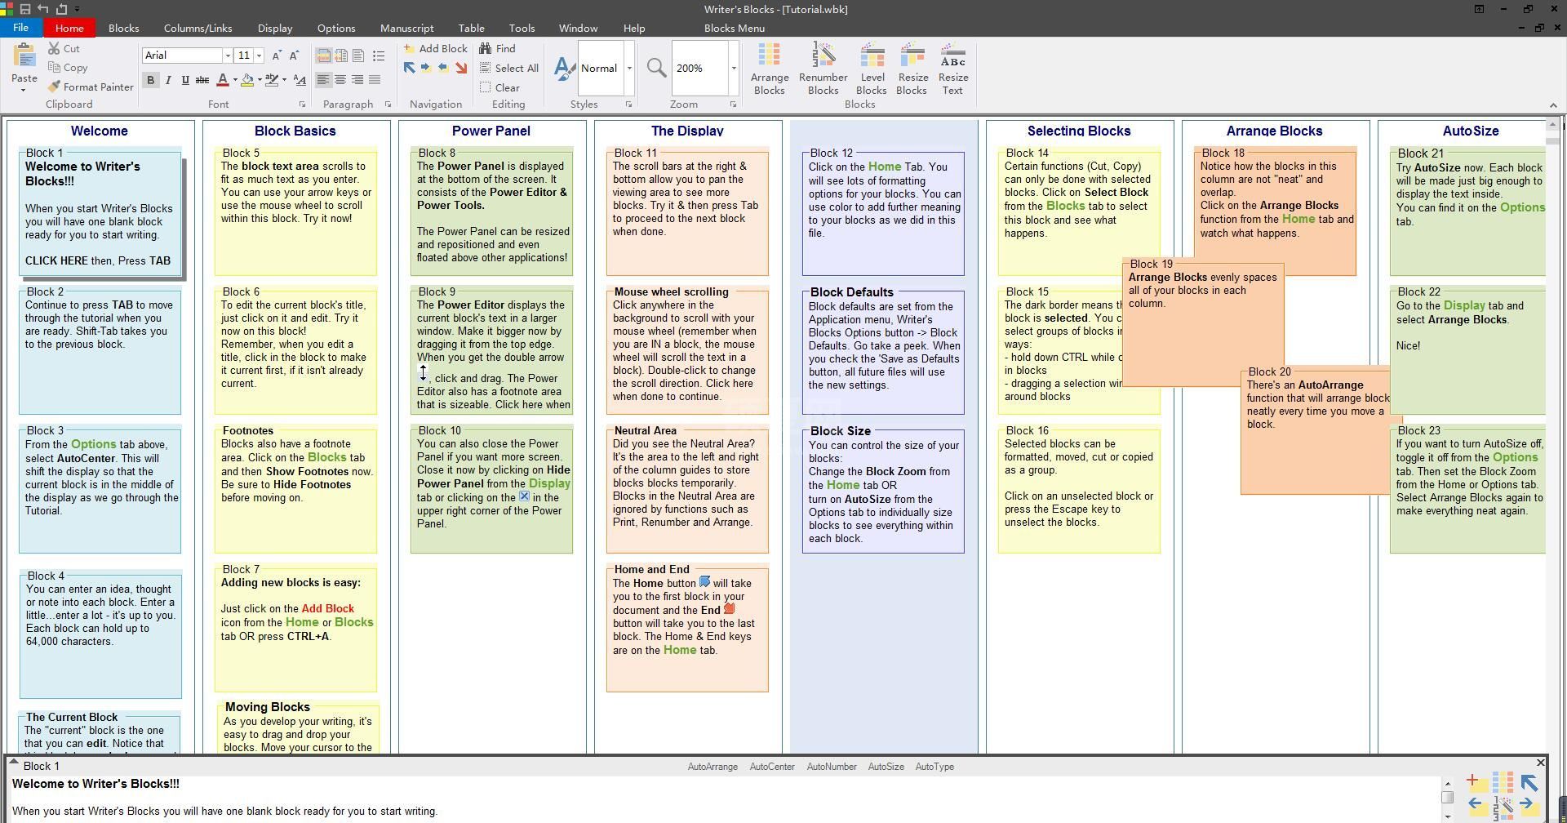
Task: Click the clear formatting icon
Action: coord(300,80)
